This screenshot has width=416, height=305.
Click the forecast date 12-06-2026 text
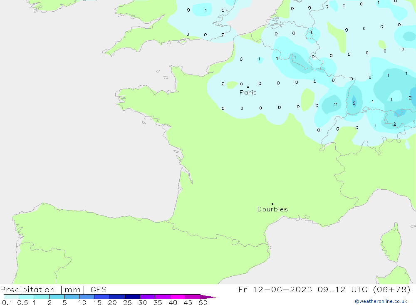click(x=282, y=289)
